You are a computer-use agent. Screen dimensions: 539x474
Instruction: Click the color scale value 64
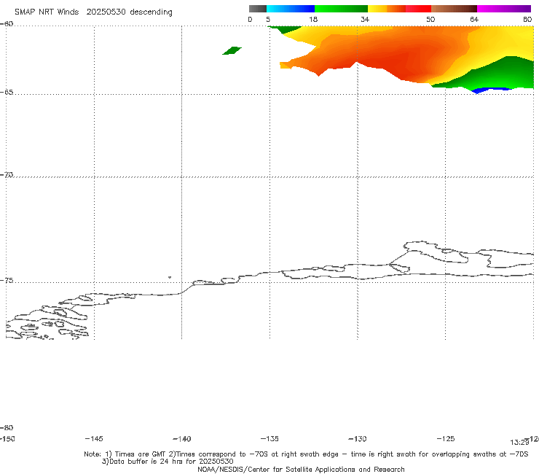474,20
